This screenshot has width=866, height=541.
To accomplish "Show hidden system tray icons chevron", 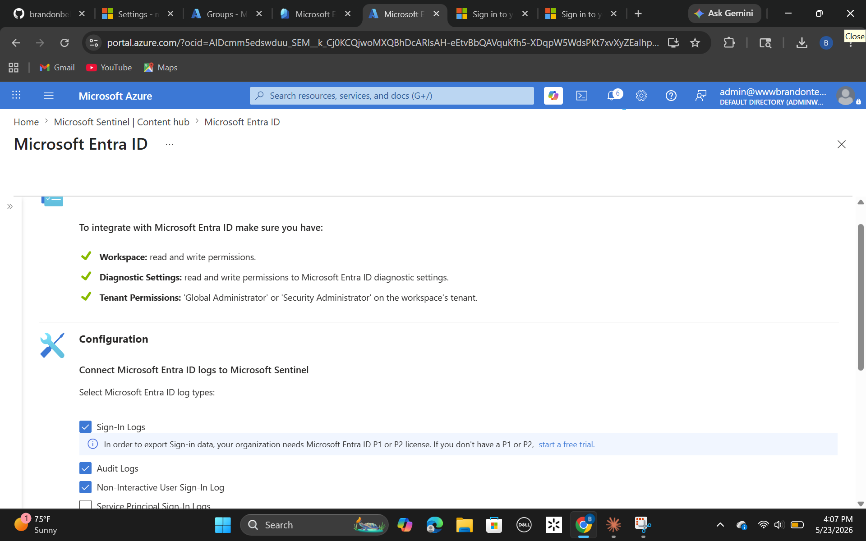I will point(720,525).
